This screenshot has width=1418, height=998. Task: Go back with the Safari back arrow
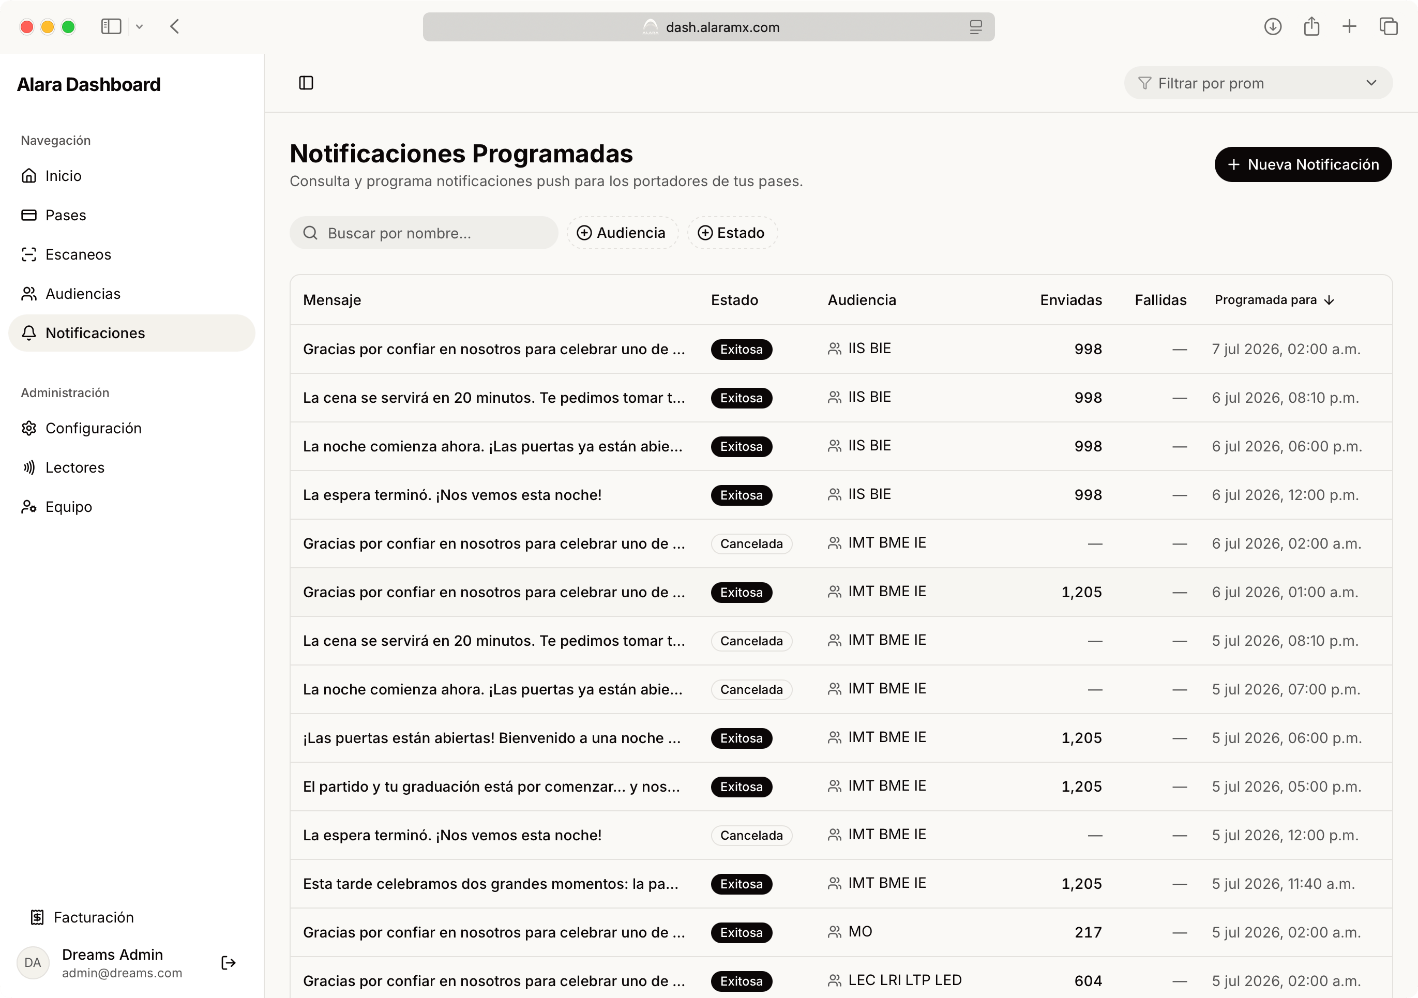(175, 26)
